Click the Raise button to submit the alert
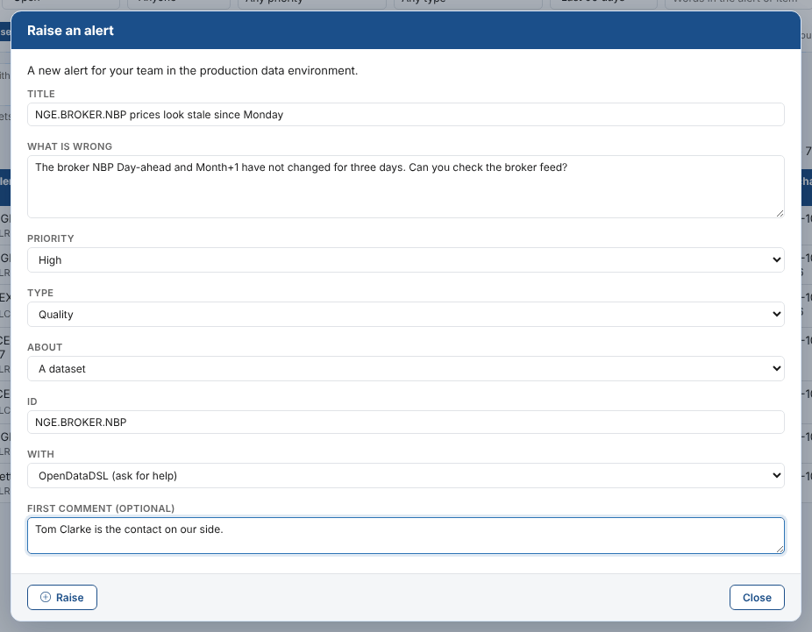Viewport: 812px width, 632px height. [x=62, y=597]
